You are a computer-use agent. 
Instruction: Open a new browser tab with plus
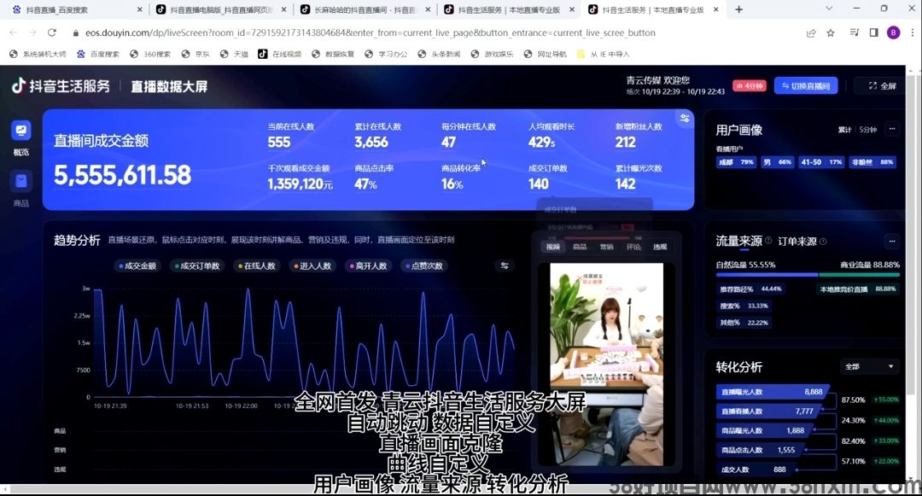[x=738, y=9]
